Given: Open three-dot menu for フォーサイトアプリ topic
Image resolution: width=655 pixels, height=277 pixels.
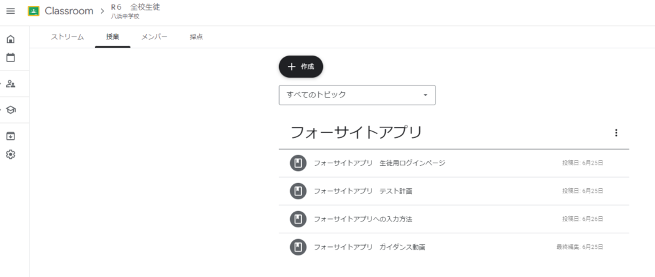Looking at the screenshot, I should pos(616,133).
